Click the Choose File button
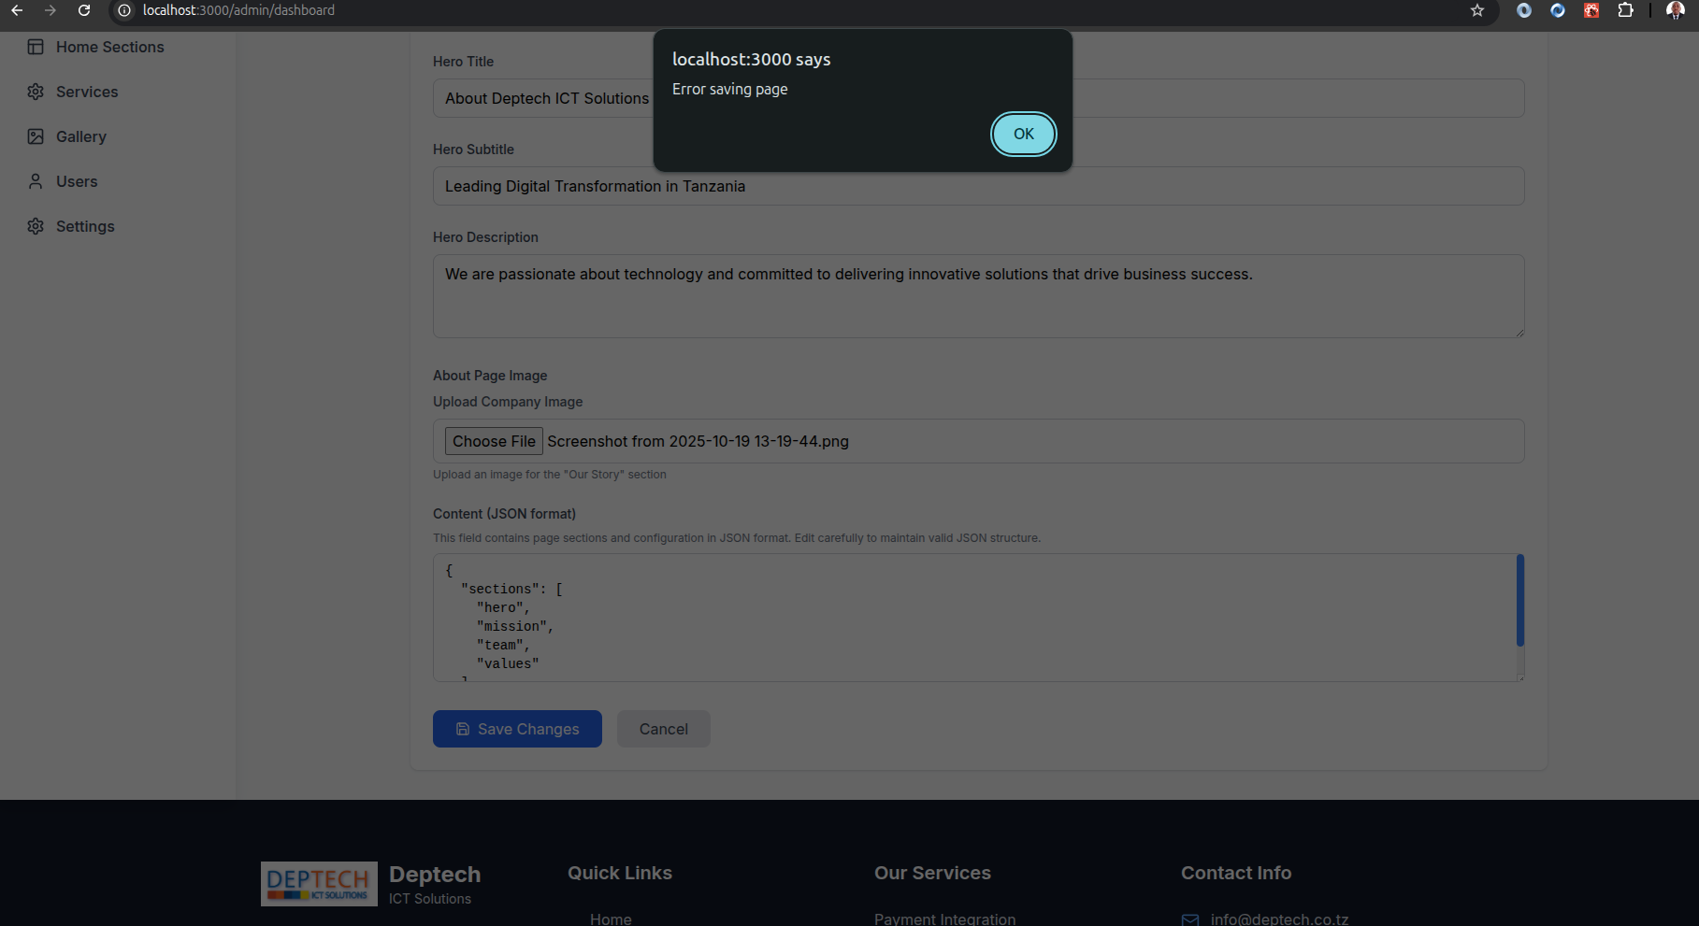This screenshot has height=926, width=1699. 494,441
